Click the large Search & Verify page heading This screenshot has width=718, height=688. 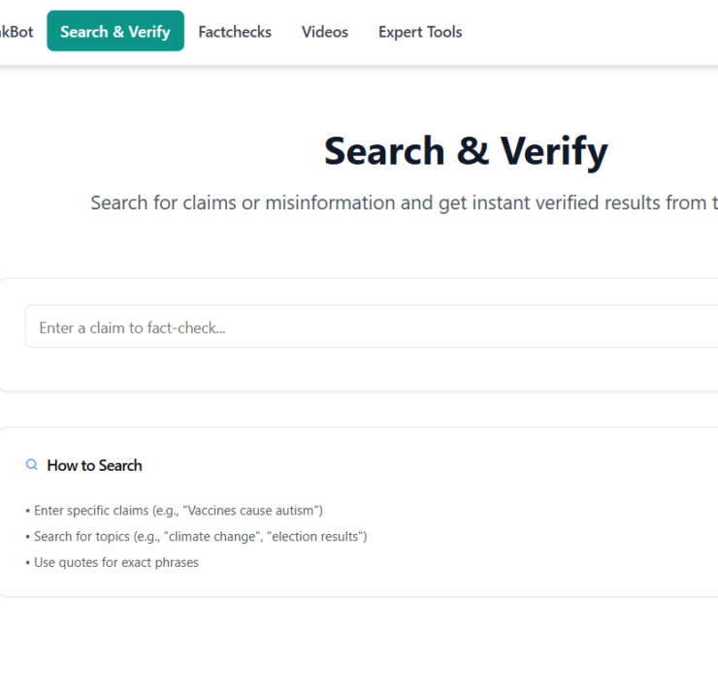[466, 151]
